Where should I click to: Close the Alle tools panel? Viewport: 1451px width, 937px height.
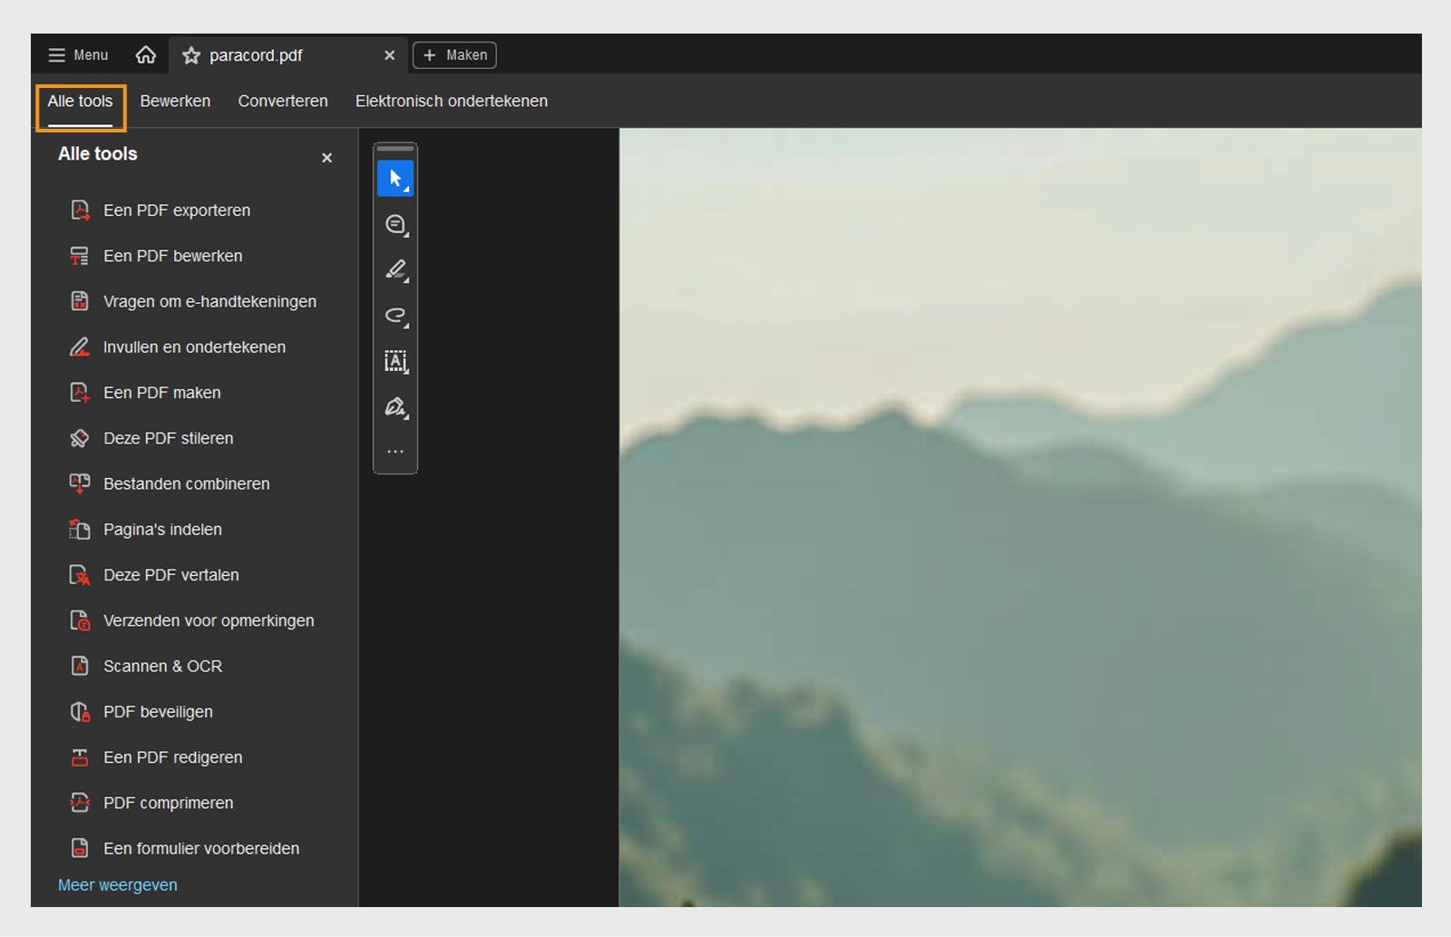coord(326,157)
